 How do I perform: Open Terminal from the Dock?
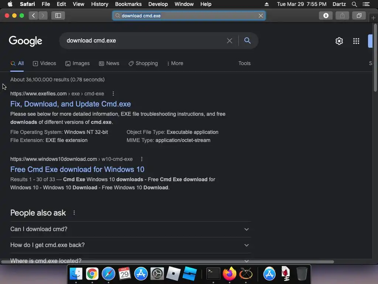click(x=213, y=274)
